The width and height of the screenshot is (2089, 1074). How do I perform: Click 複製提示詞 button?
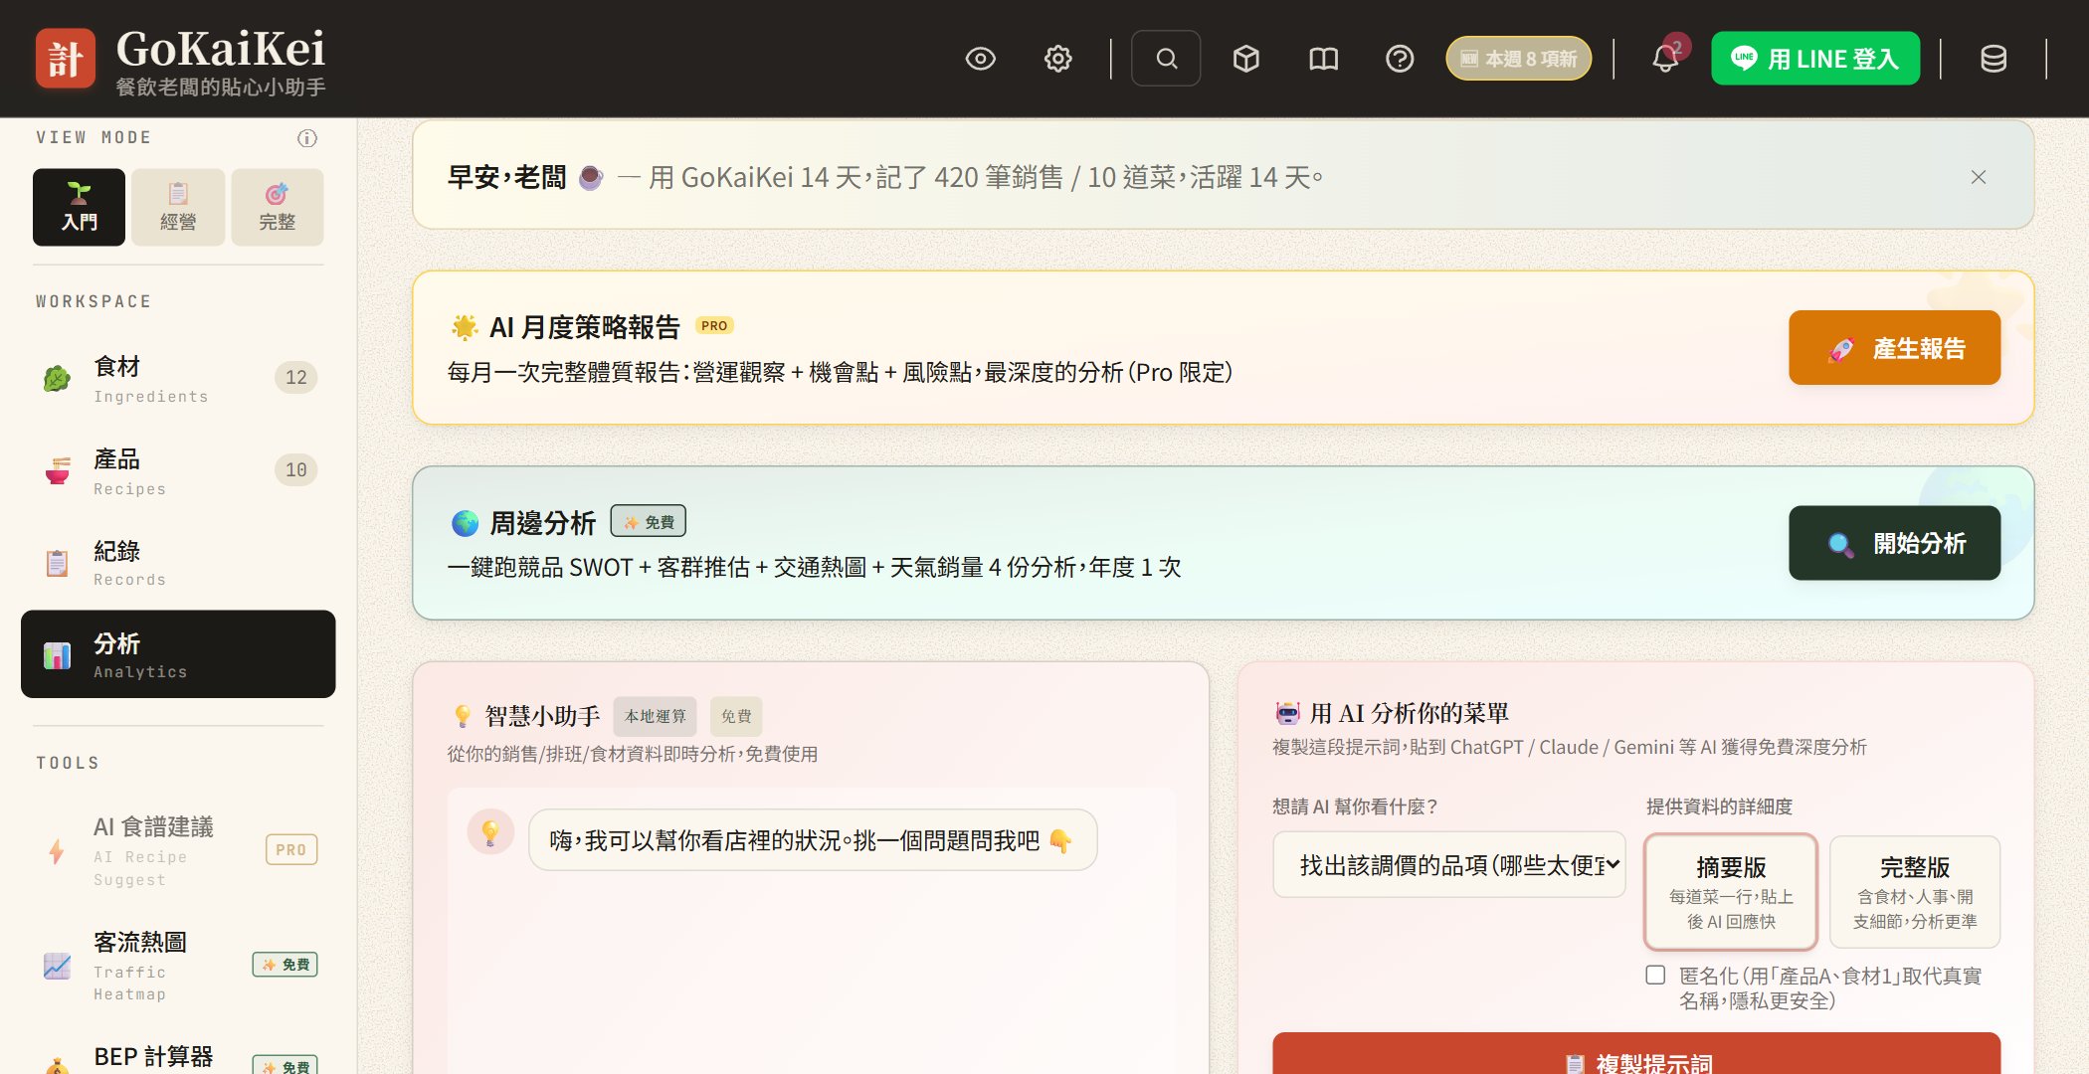[x=1636, y=1054]
